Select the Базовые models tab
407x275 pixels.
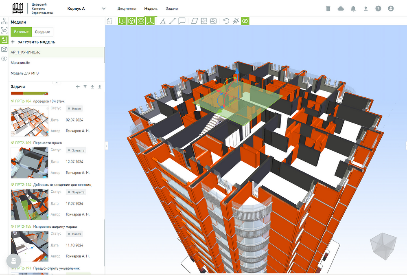[21, 32]
